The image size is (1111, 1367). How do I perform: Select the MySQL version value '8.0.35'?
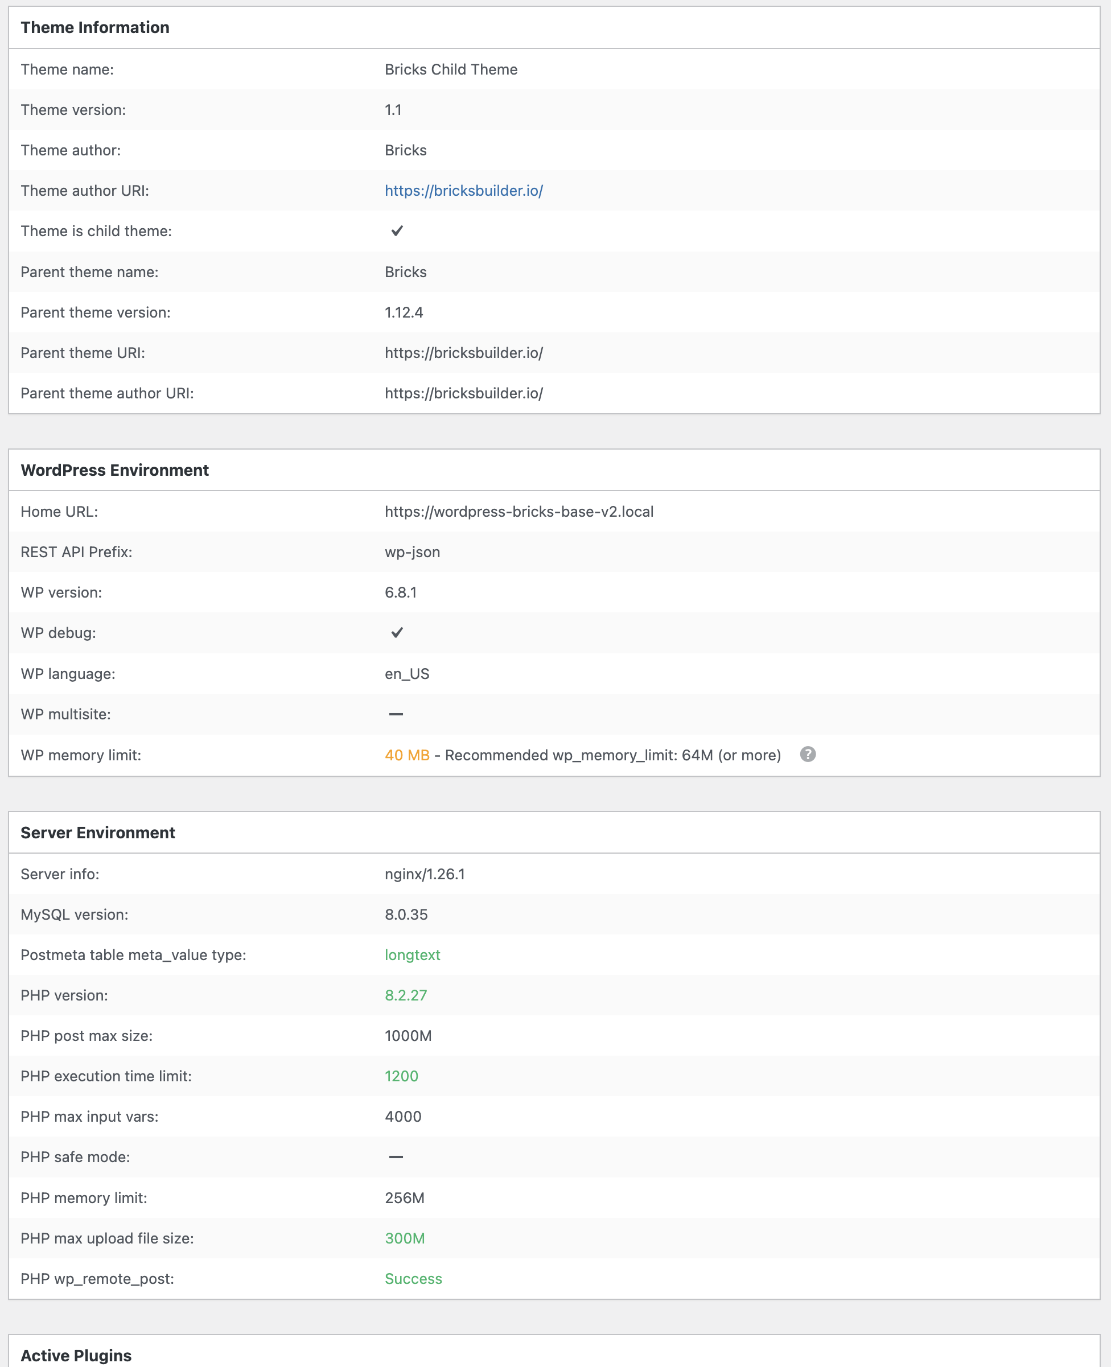[x=406, y=915]
